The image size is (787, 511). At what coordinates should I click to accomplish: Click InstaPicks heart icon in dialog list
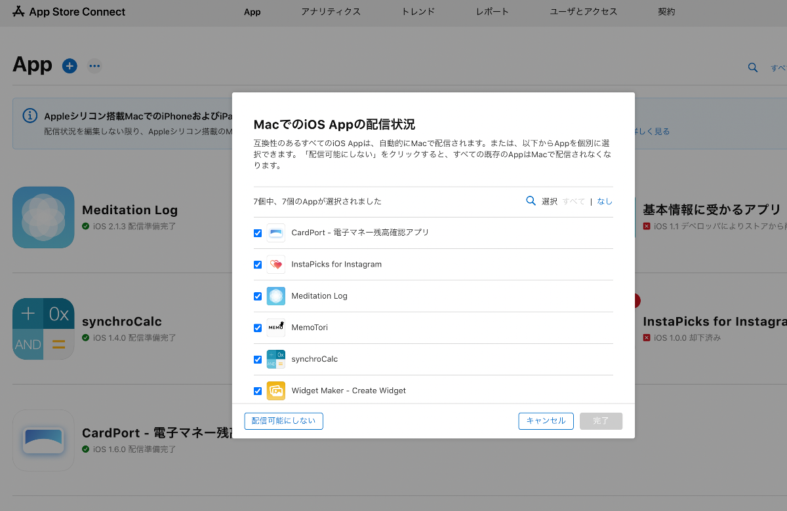click(x=276, y=264)
